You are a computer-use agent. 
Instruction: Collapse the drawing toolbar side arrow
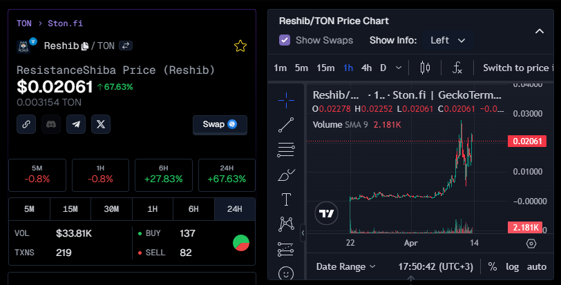pyautogui.click(x=303, y=233)
